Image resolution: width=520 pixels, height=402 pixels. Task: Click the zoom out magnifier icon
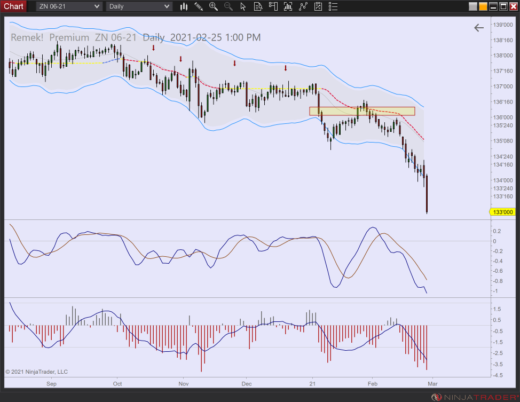228,6
